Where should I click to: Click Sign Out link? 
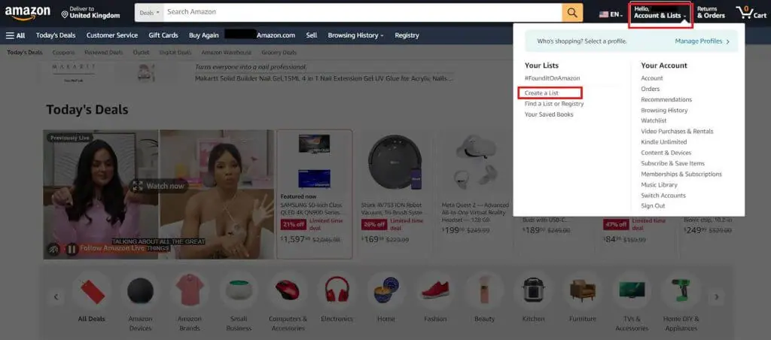pyautogui.click(x=653, y=206)
